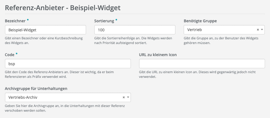
Task: Click the help text under the Sortierung field
Action: [x=137, y=40]
